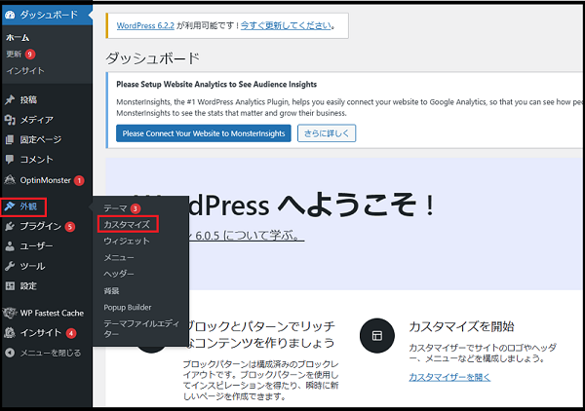Click the pushpin icon beside 投稿
Viewport: 585px width, 411px height.
coord(10,100)
